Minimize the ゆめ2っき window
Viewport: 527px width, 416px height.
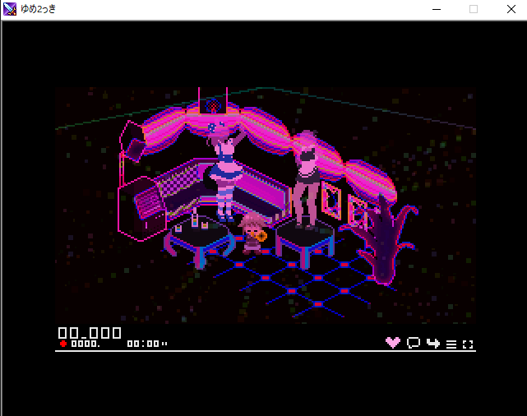(x=437, y=9)
